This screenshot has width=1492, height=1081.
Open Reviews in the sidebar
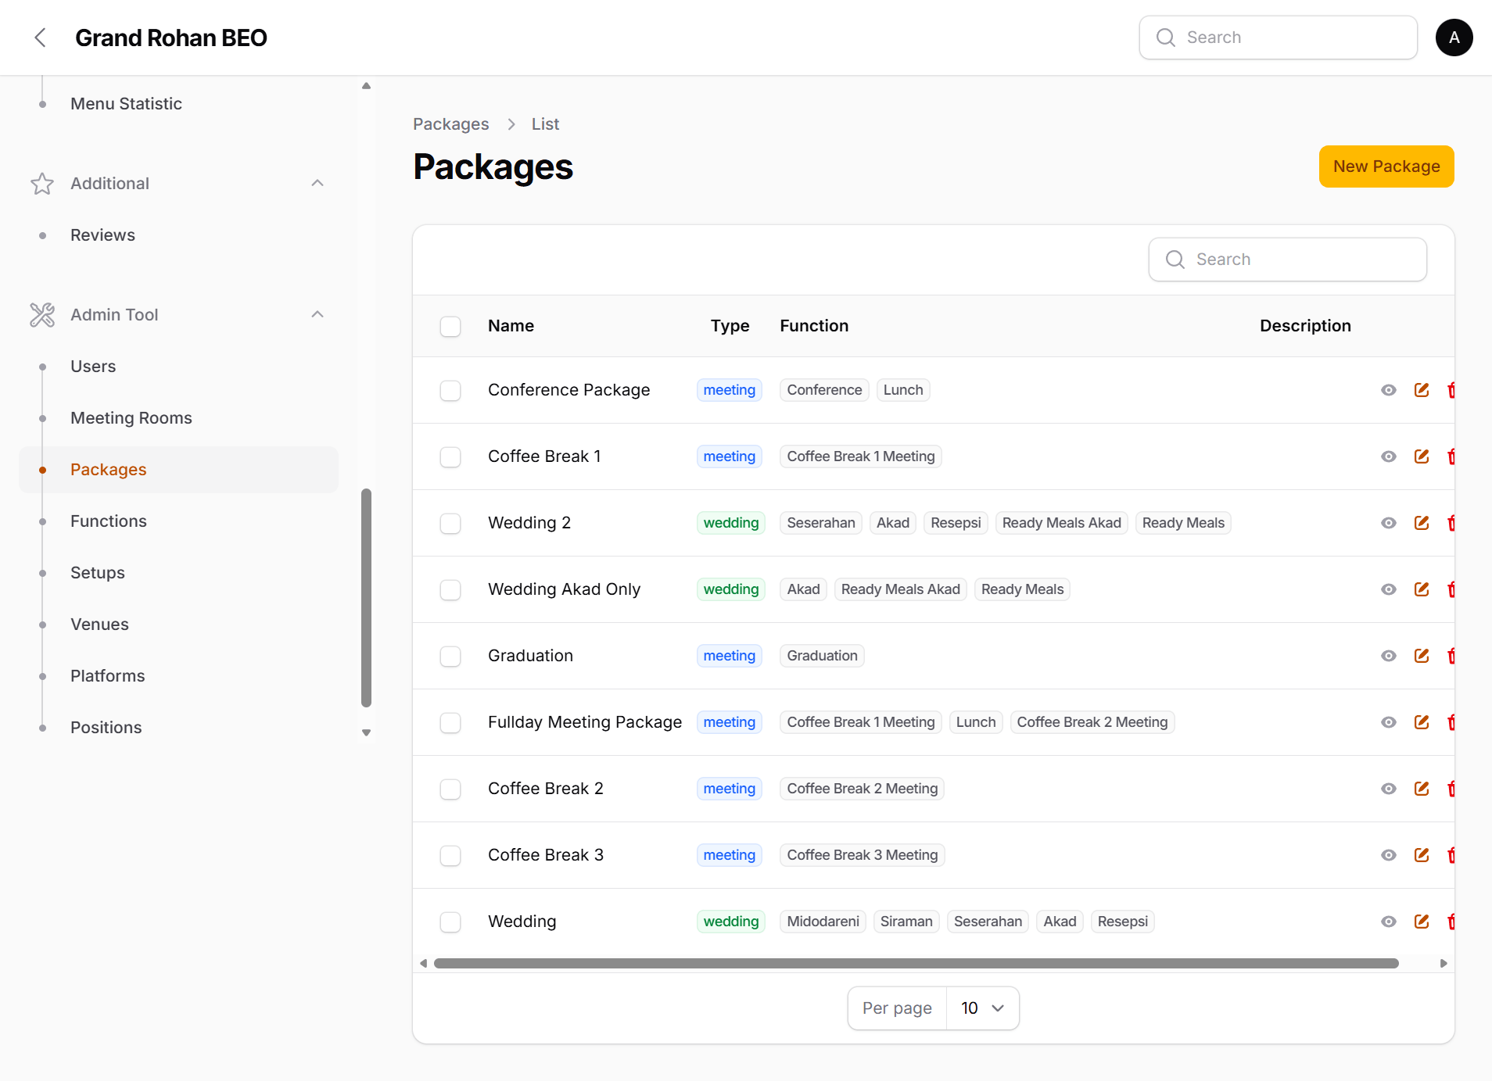(102, 235)
